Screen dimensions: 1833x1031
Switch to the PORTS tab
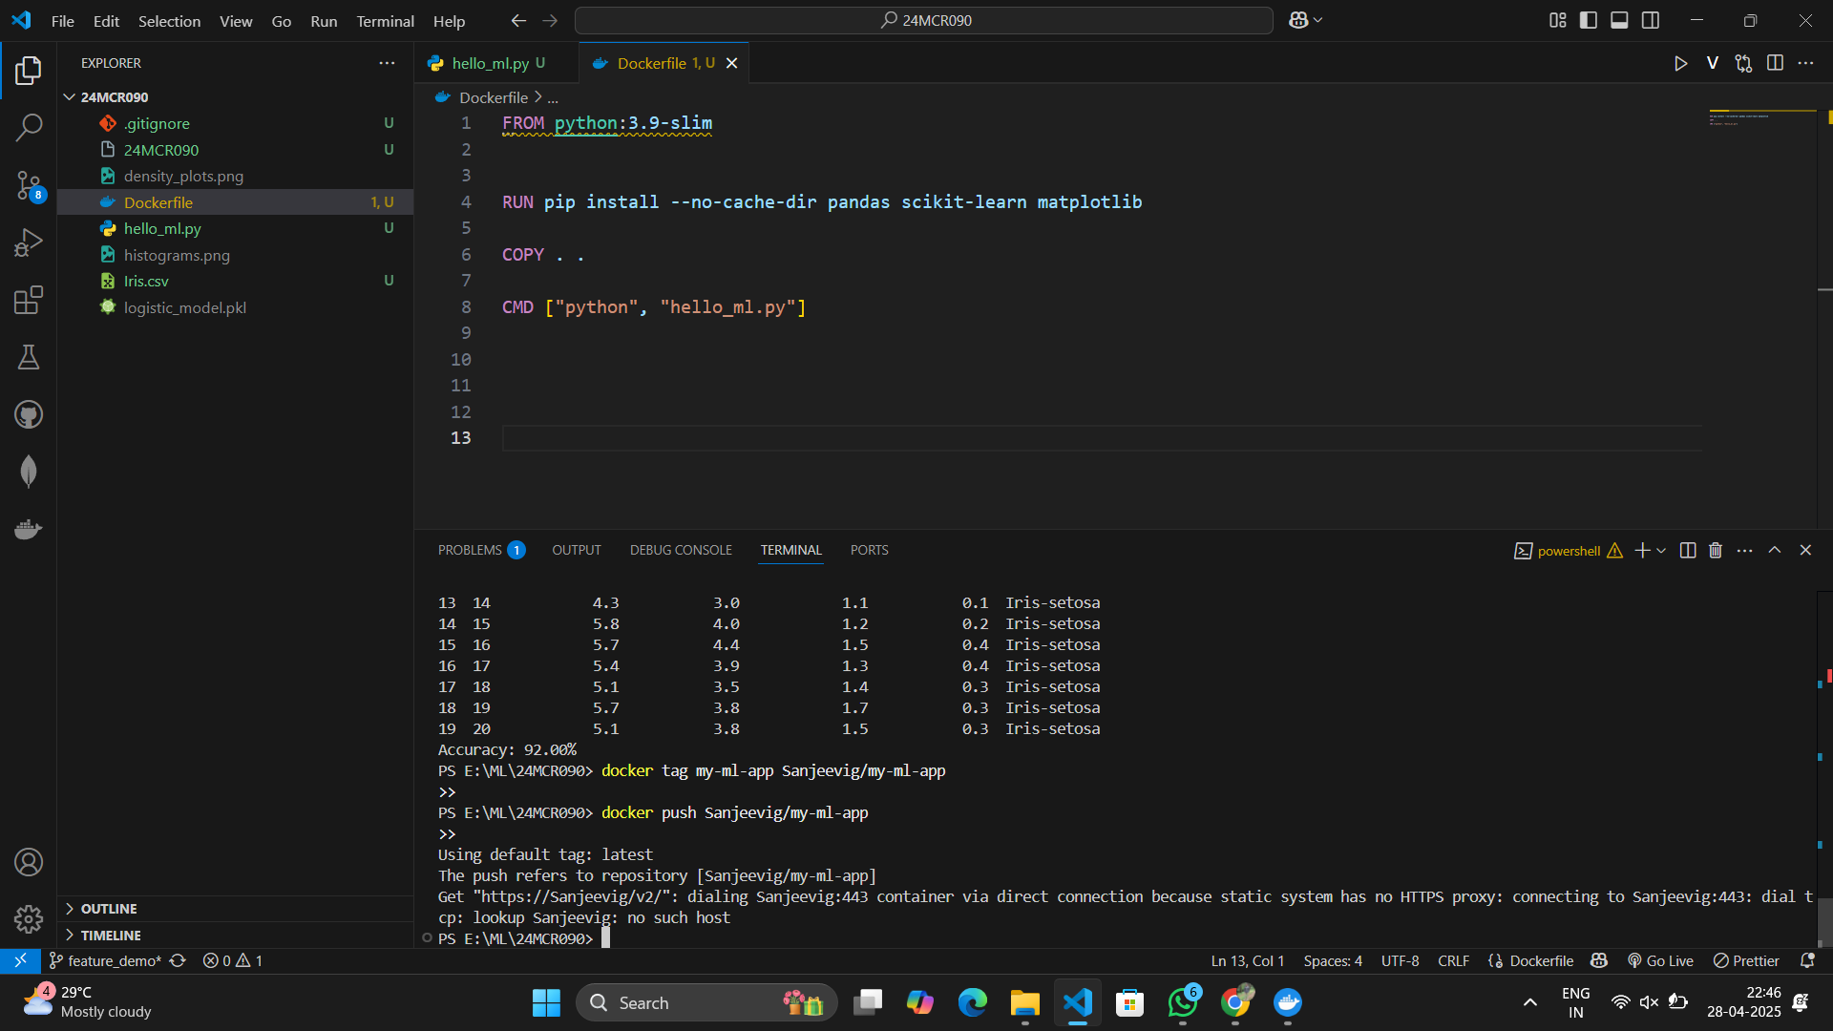pos(869,551)
